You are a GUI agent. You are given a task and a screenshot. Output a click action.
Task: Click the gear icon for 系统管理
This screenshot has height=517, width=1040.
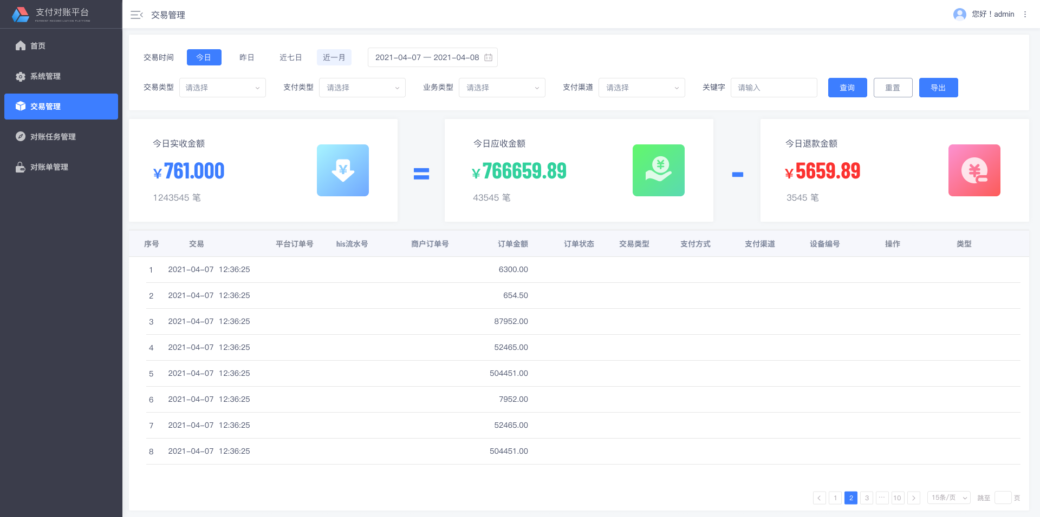tap(21, 76)
